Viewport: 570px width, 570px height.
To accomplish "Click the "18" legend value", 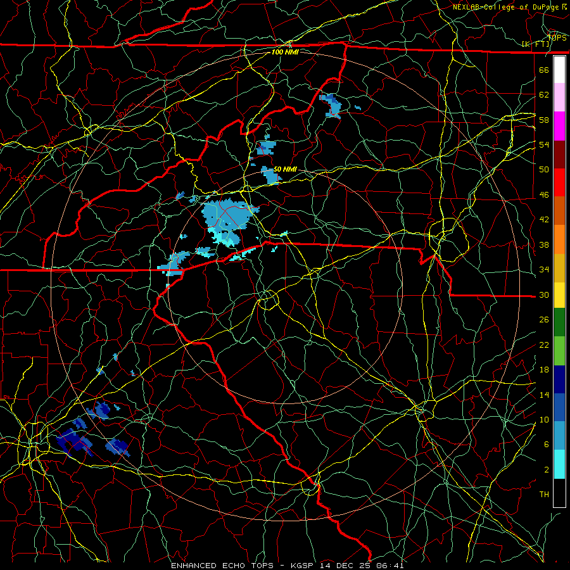I will 544,370.
